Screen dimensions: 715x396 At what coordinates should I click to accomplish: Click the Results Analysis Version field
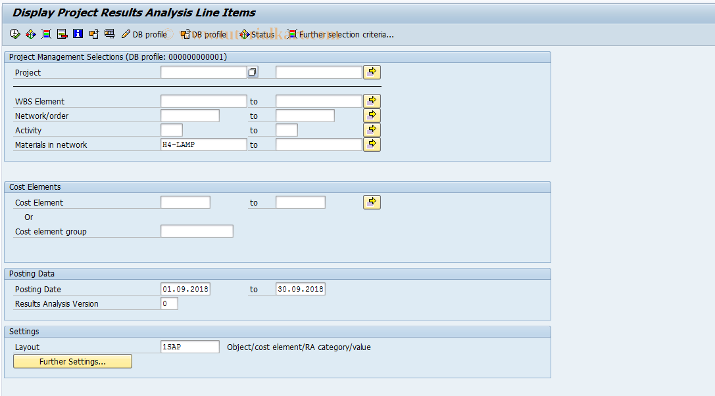click(169, 303)
